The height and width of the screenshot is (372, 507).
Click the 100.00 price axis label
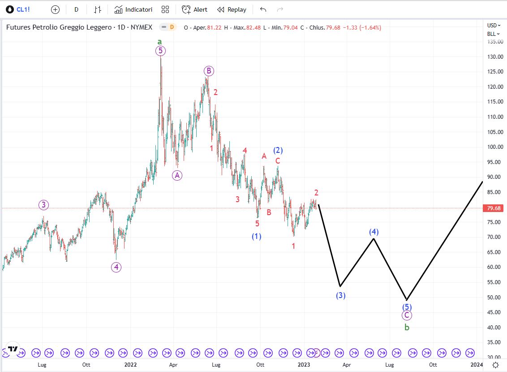click(x=495, y=147)
